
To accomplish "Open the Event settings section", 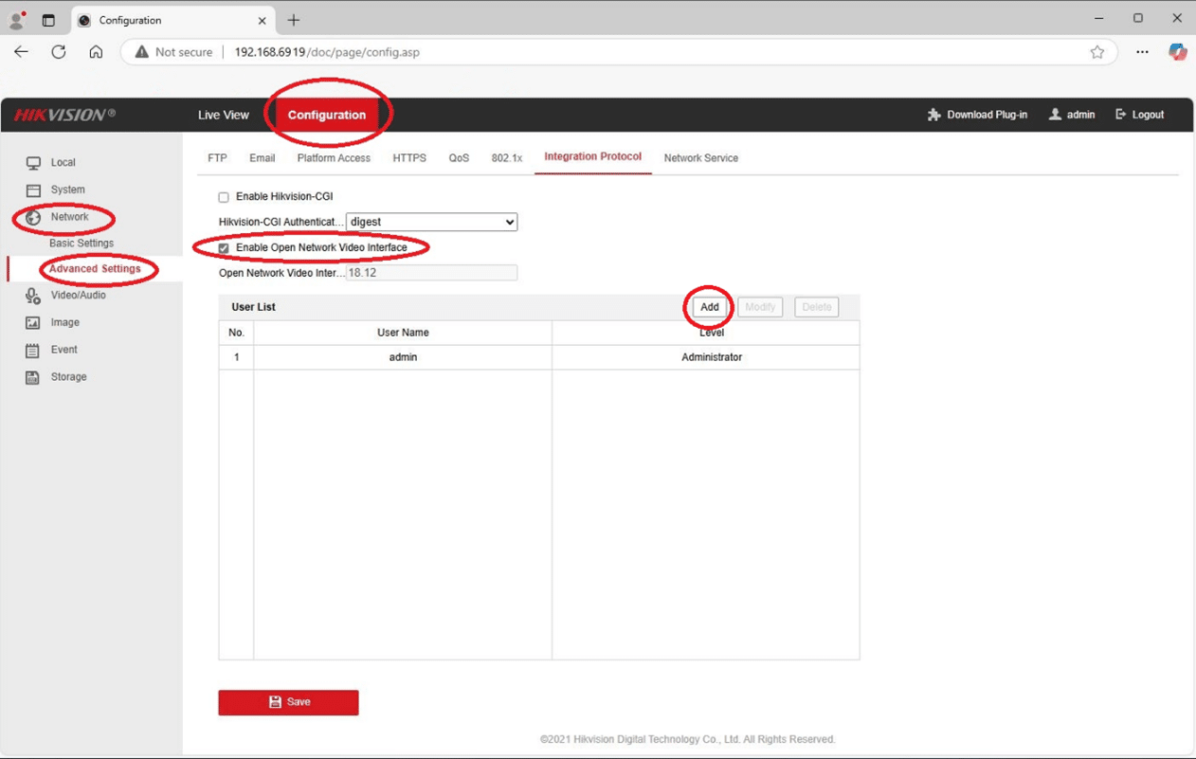I will pyautogui.click(x=64, y=350).
